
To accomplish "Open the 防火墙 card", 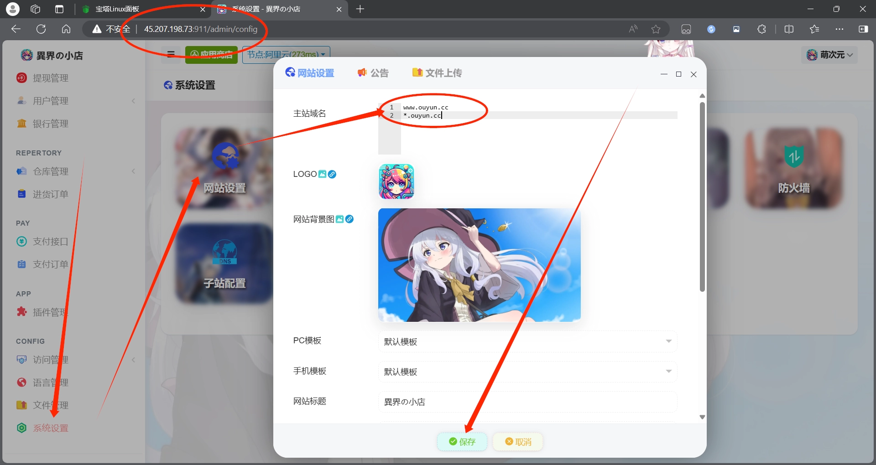I will point(794,168).
